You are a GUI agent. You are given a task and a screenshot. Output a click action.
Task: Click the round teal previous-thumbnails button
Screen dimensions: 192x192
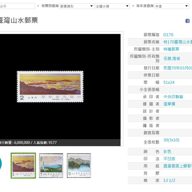pyautogui.click(x=1, y=164)
